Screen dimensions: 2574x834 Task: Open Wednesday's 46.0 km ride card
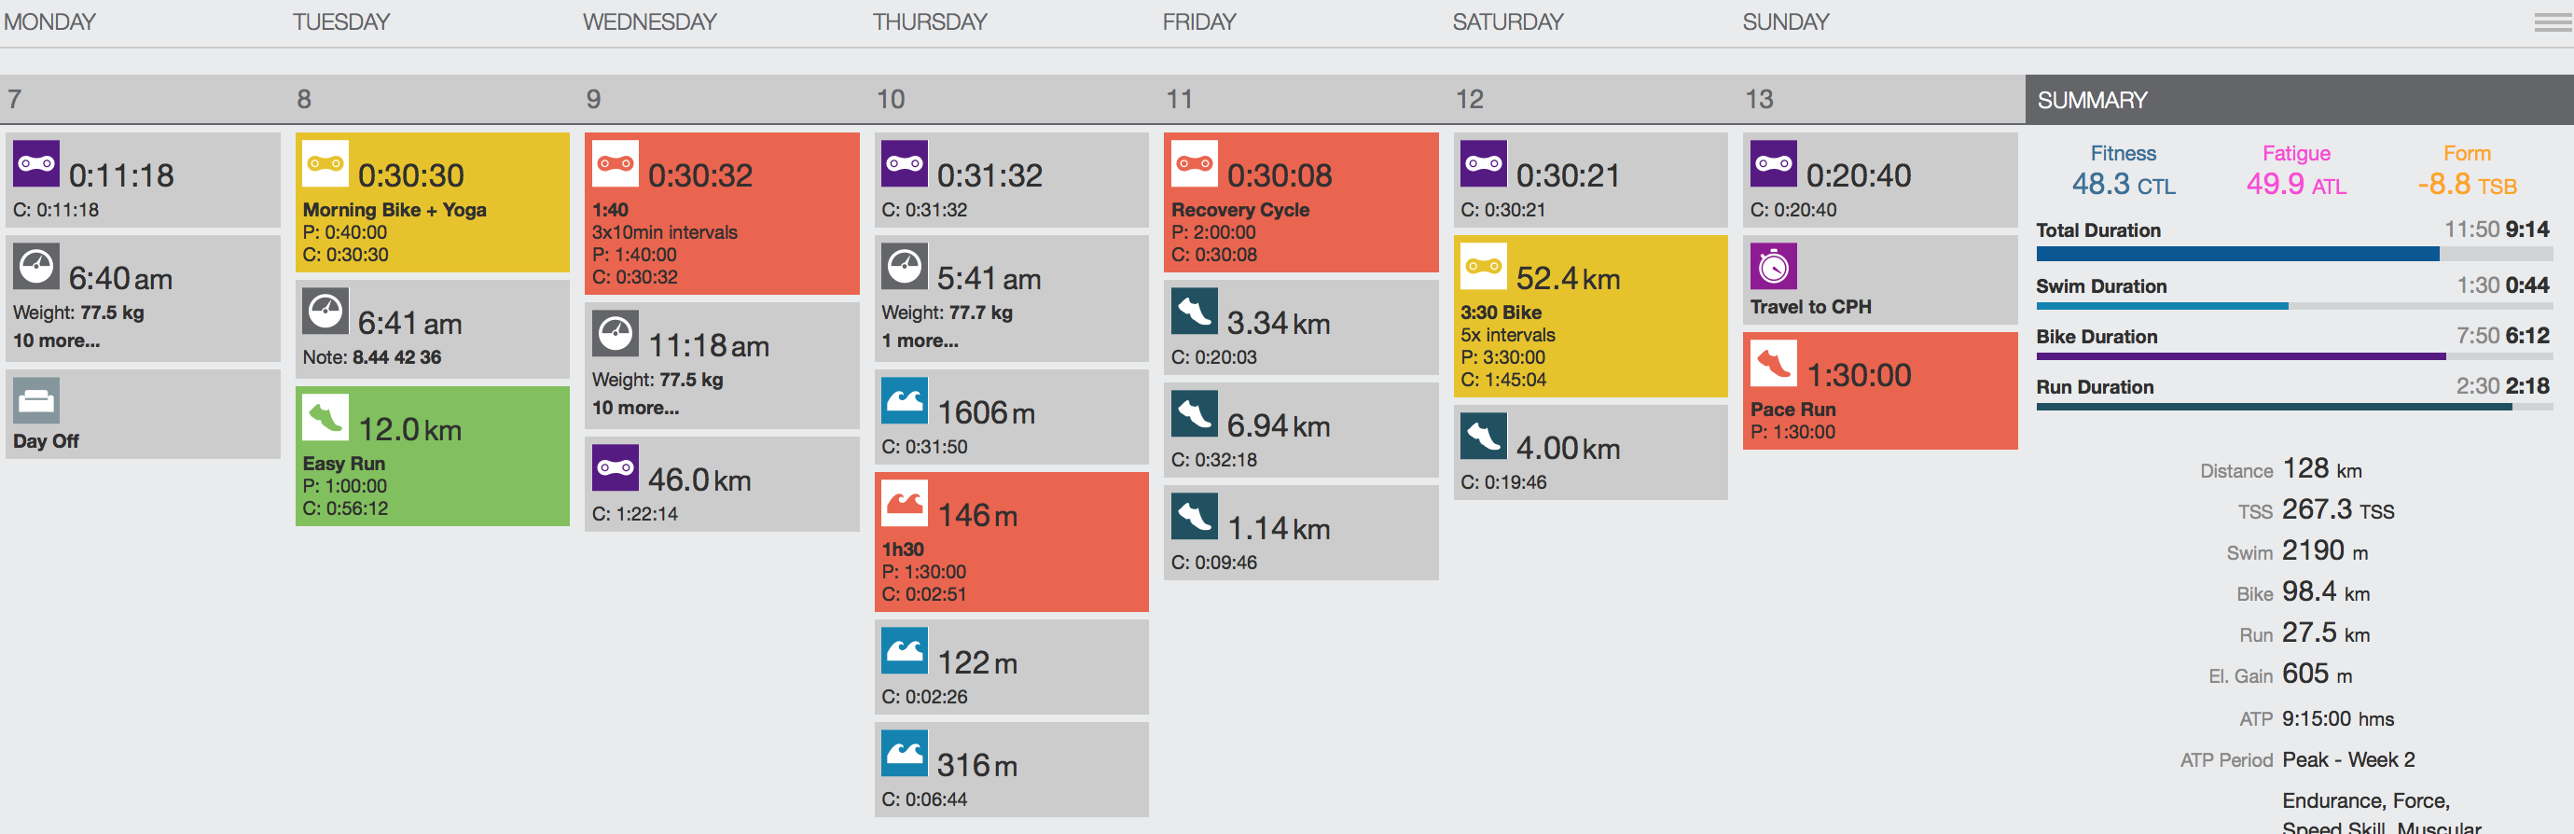[722, 484]
